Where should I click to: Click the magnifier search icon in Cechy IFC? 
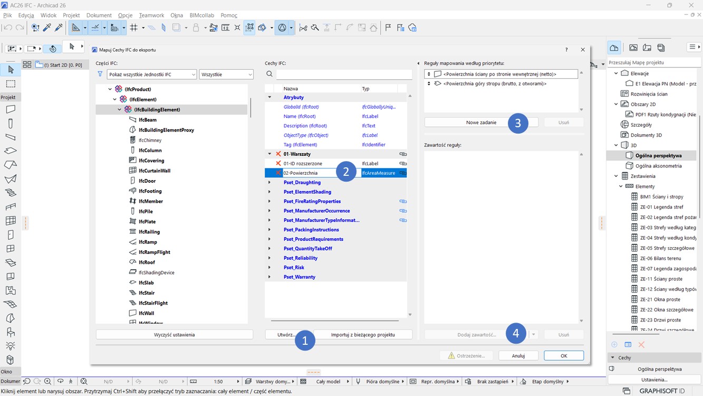point(269,74)
